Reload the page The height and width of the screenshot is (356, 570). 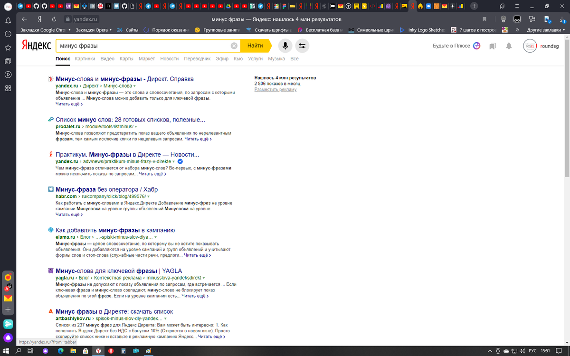click(x=54, y=19)
